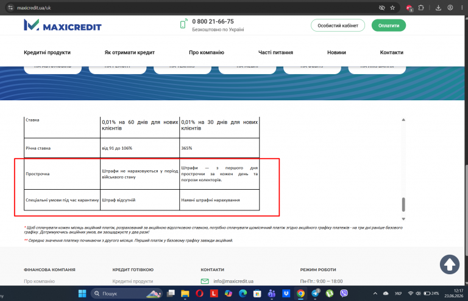Click the green phone icon

[x=183, y=24]
